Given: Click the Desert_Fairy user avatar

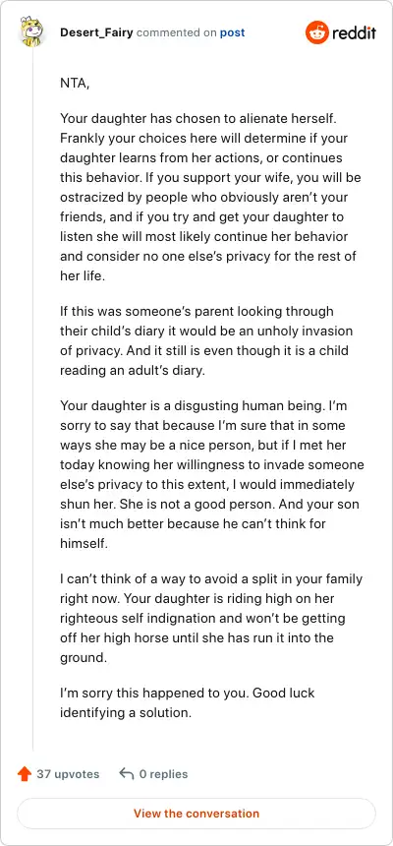Looking at the screenshot, I should pyautogui.click(x=32, y=32).
